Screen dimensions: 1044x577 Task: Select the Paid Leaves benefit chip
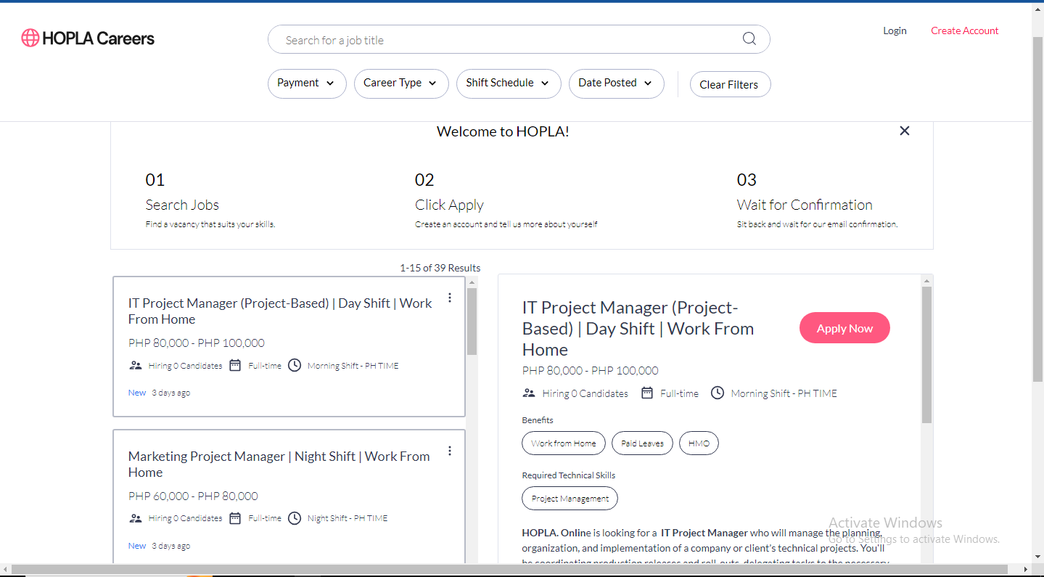point(642,443)
